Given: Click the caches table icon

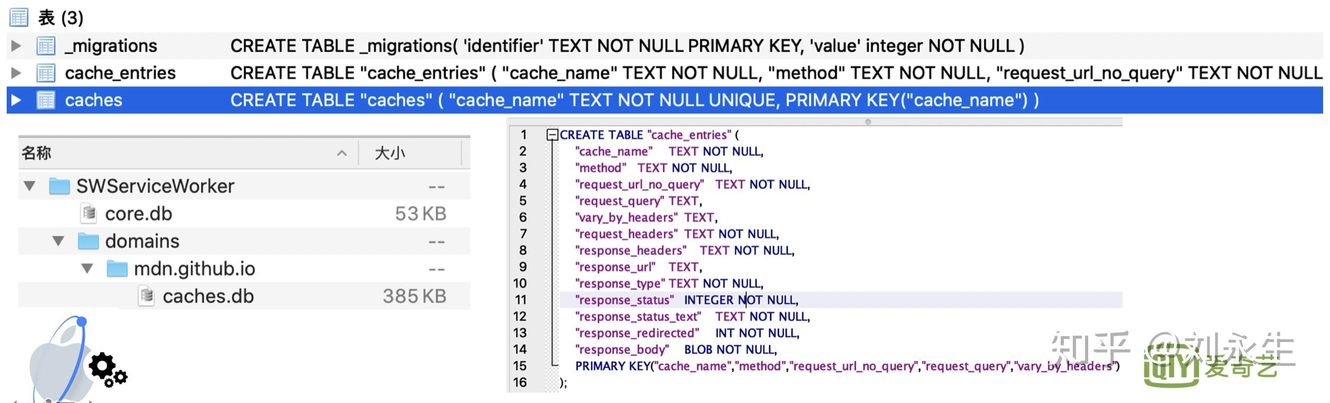Looking at the screenshot, I should tap(46, 100).
